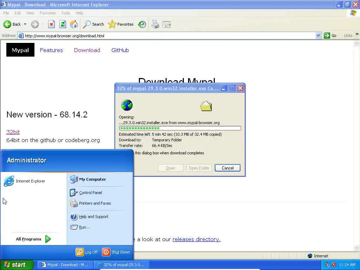360x270 pixels.
Task: Click the red security shield tray icon
Action: tap(334, 265)
